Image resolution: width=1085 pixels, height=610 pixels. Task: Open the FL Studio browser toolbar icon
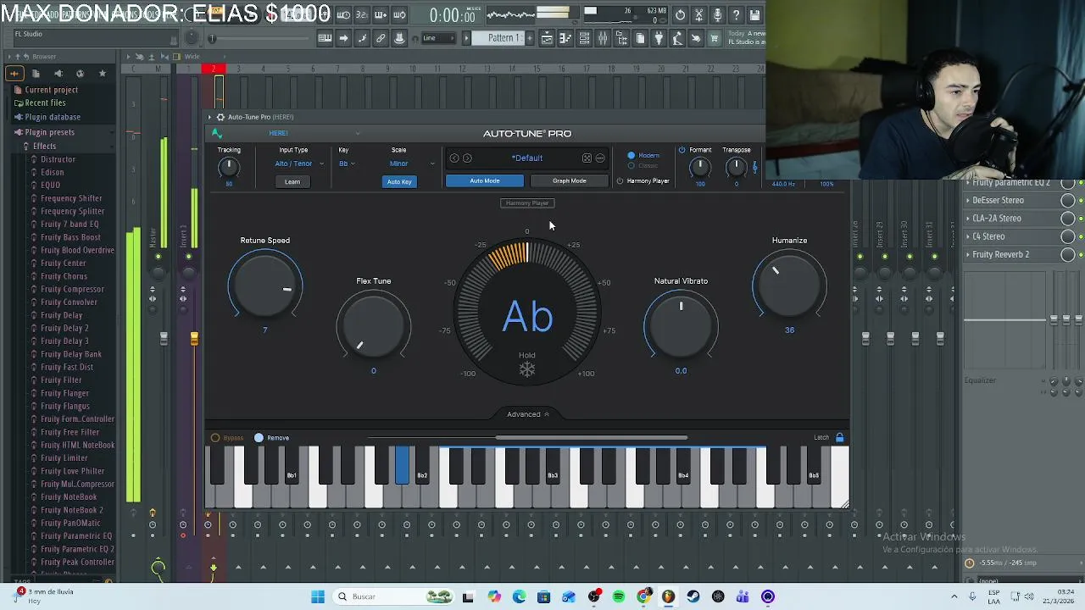tap(621, 38)
